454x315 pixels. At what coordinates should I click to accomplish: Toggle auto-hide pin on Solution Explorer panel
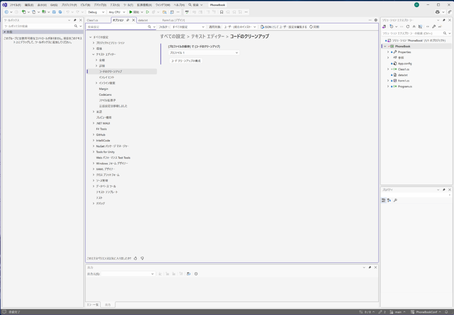click(x=444, y=20)
